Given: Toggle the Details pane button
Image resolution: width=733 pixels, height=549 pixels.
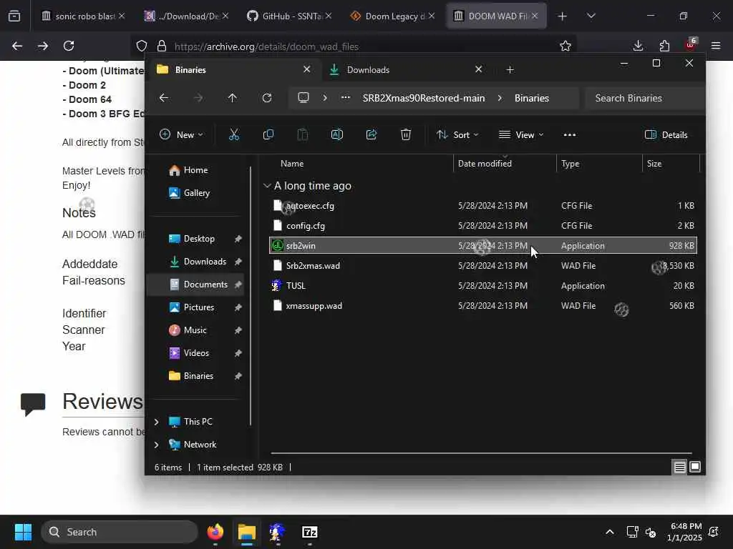Looking at the screenshot, I should pyautogui.click(x=666, y=135).
